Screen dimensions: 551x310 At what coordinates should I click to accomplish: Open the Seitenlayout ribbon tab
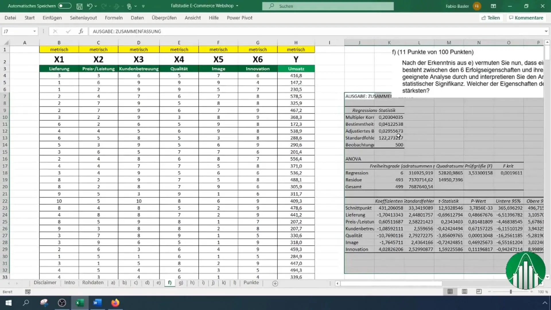pyautogui.click(x=83, y=18)
